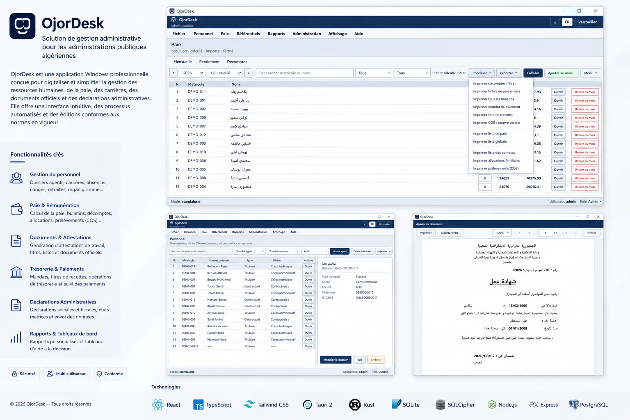Click the 'Rechercher matricule ou nom...' field in Paie
630x420 pixels.
coord(304,73)
